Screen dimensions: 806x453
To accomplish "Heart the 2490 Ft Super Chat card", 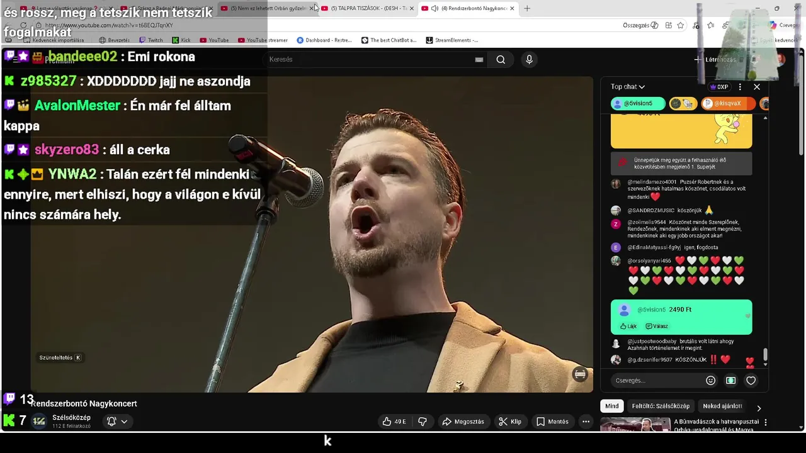I will pyautogui.click(x=748, y=316).
